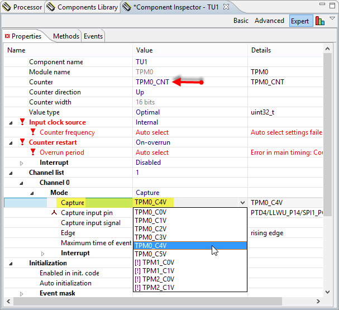Click the Capture combo box dropdown arrow

(x=242, y=203)
